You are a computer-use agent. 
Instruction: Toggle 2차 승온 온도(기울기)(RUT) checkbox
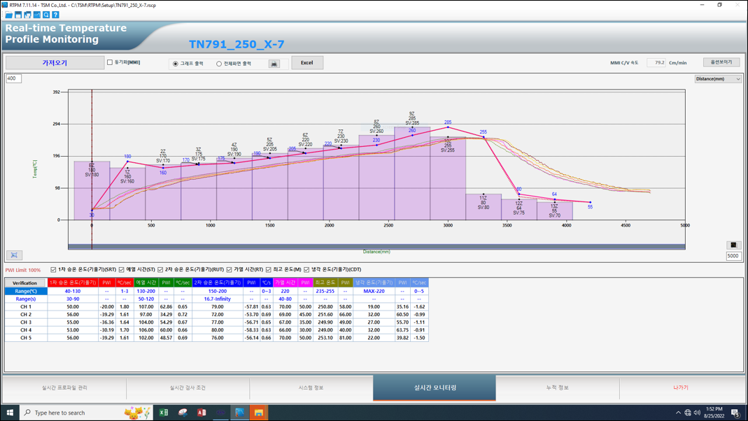[160, 270]
